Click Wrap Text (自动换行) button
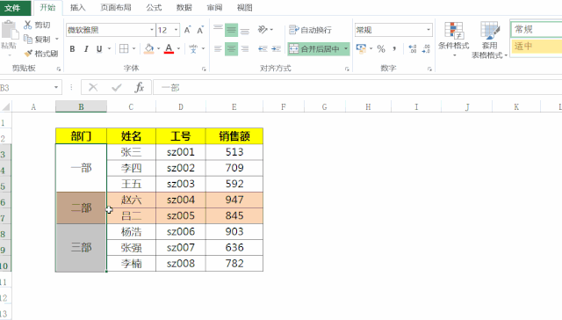Image resolution: width=562 pixels, height=320 pixels. (x=310, y=30)
